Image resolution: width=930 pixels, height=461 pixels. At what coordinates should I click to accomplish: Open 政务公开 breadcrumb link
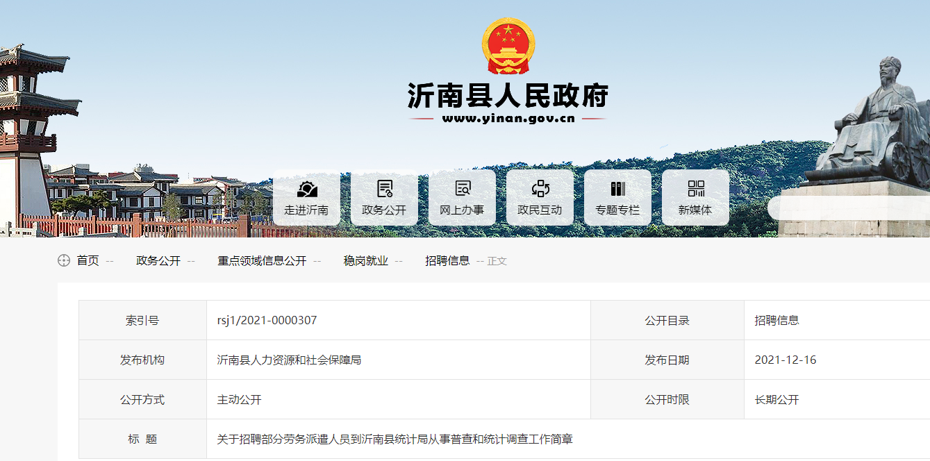tap(158, 261)
